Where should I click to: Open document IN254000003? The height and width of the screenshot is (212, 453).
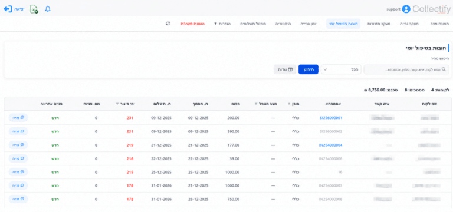click(331, 185)
